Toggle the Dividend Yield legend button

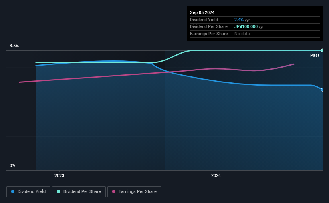pyautogui.click(x=28, y=192)
